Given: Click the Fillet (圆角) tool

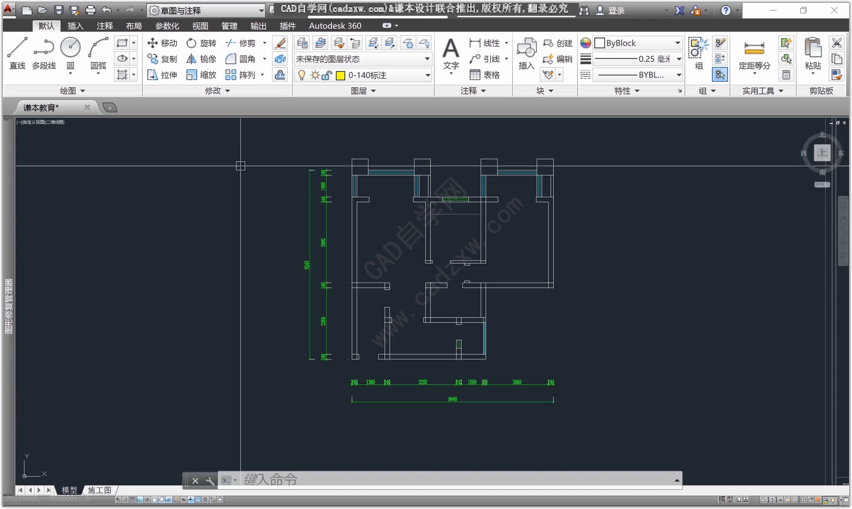Looking at the screenshot, I should (x=240, y=59).
